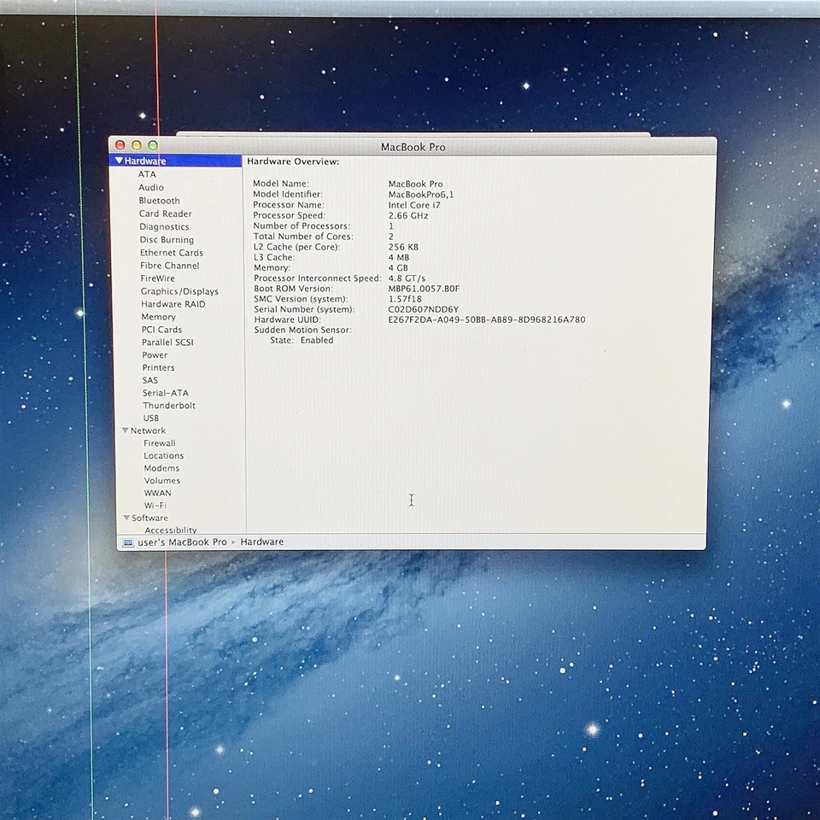Select Firewall under Network

159,442
